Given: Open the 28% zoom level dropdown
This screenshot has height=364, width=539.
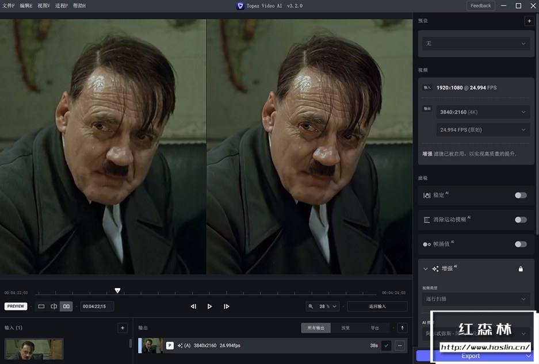Looking at the screenshot, I should pyautogui.click(x=327, y=306).
